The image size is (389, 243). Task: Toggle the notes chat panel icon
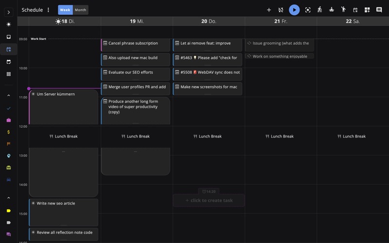[x=379, y=10]
